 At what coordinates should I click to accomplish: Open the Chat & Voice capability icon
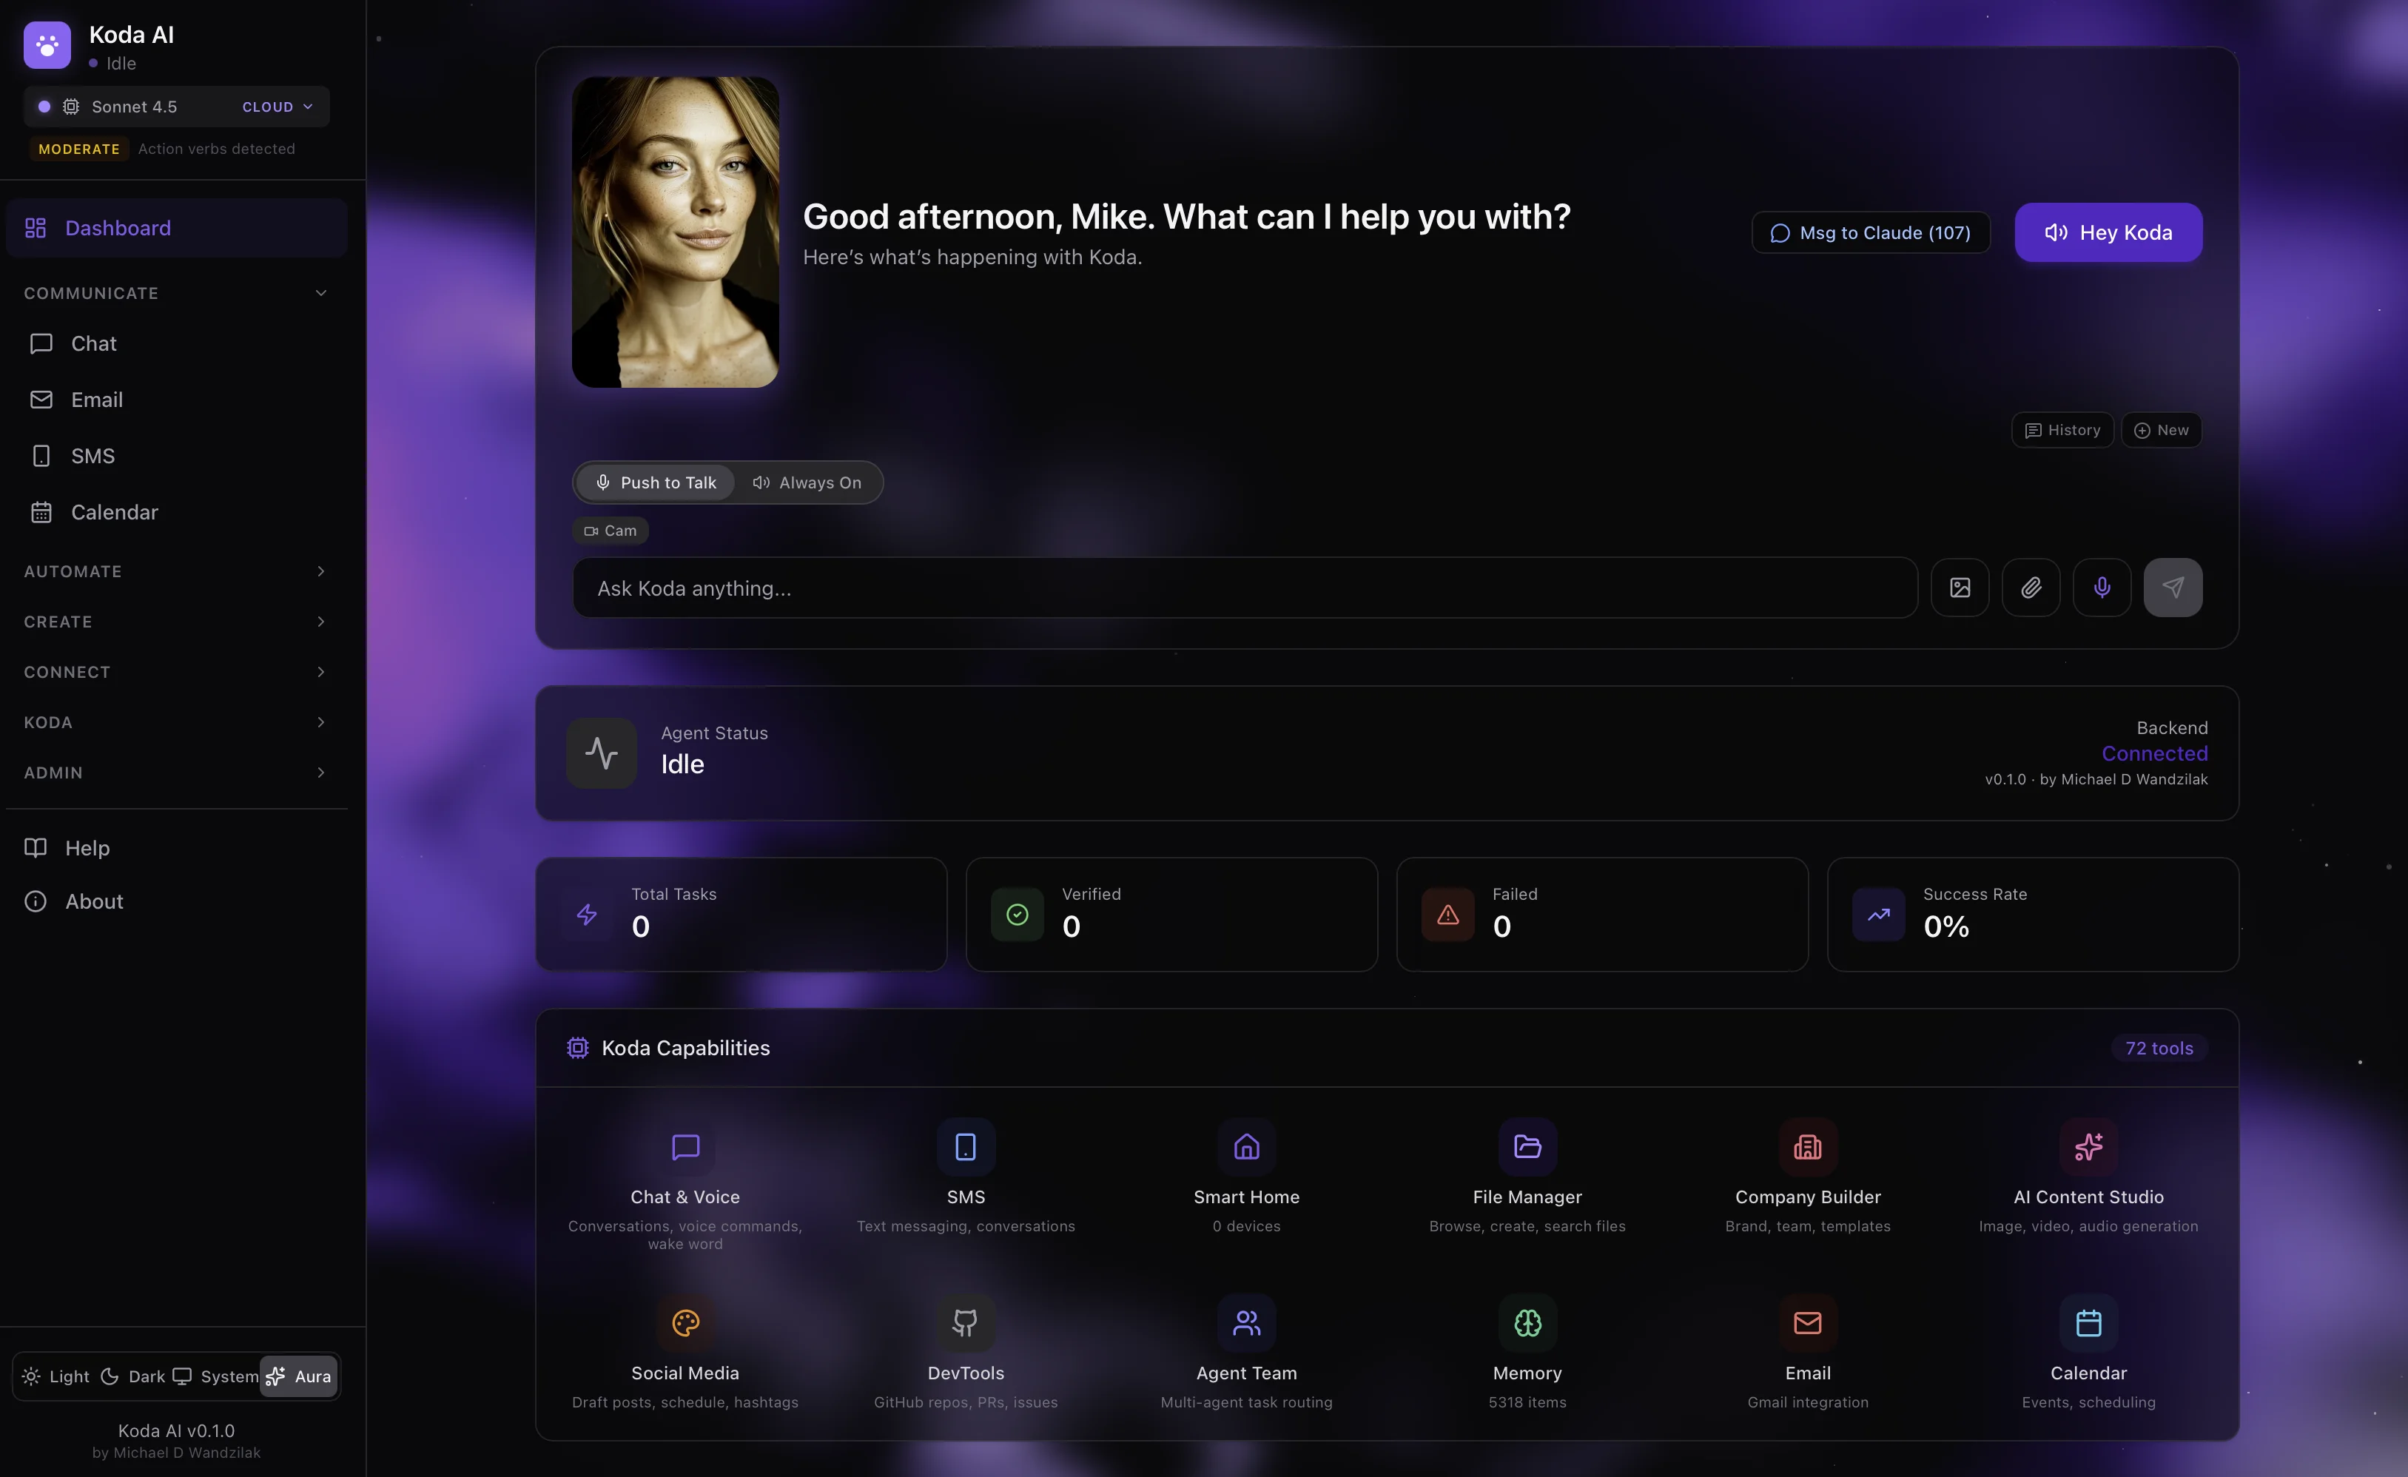(x=685, y=1147)
